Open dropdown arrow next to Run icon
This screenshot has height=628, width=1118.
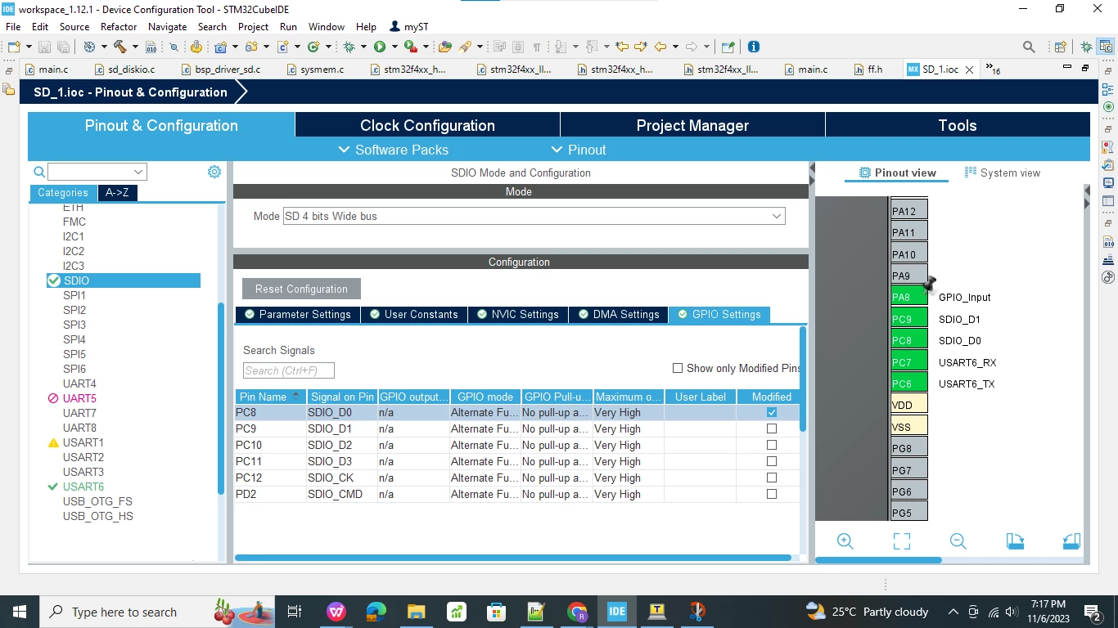(x=394, y=47)
